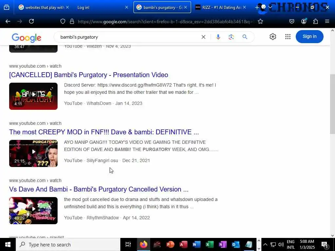
Task: Open the taskbar clock showing 5:08 AM
Action: pos(307,244)
